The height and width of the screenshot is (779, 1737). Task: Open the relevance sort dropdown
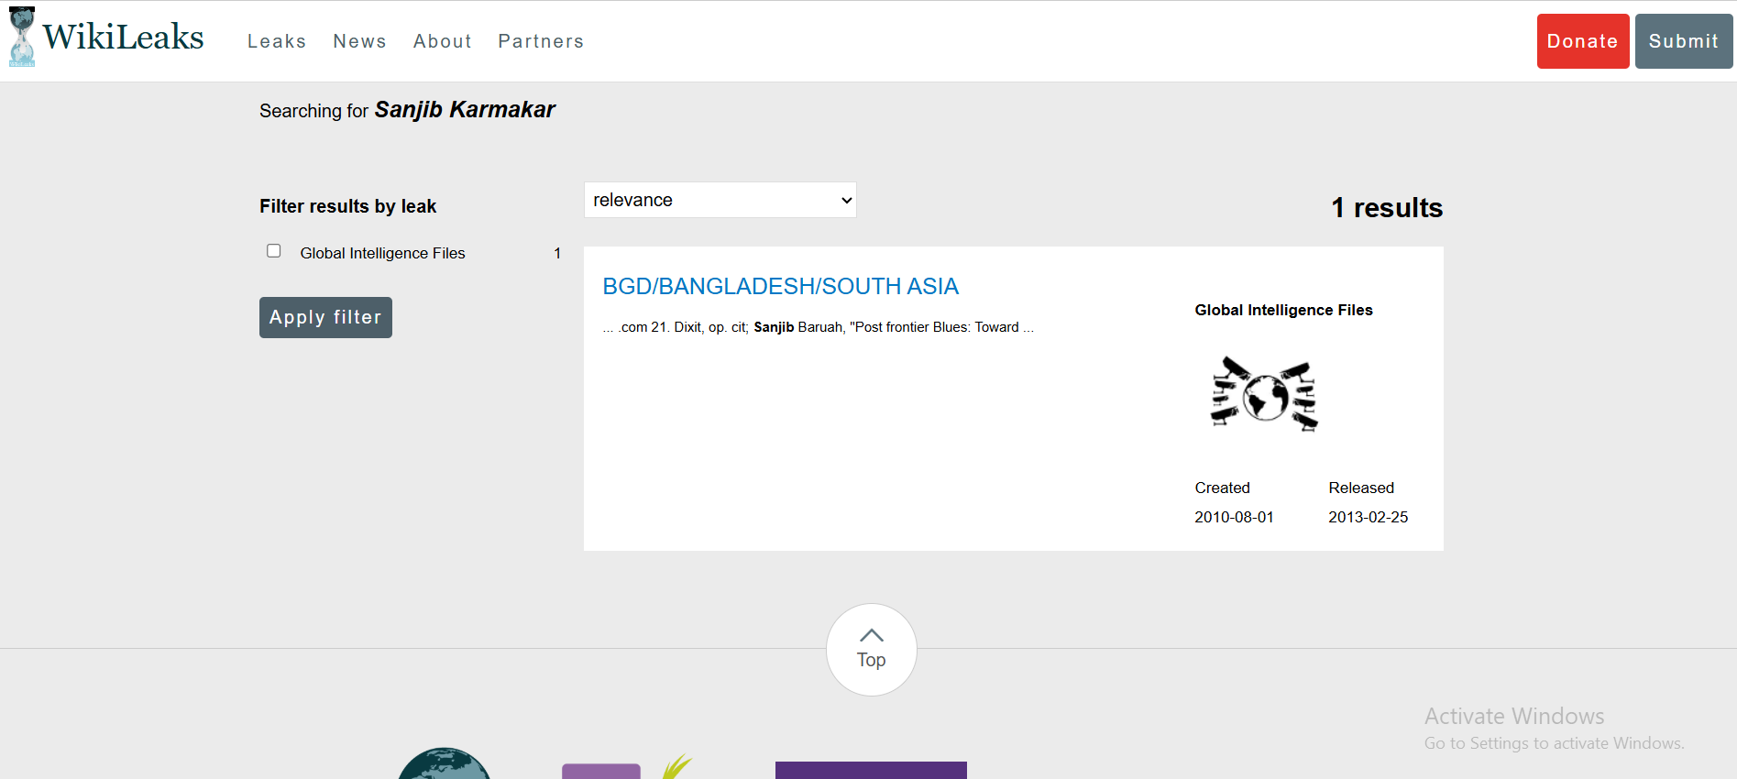click(720, 200)
